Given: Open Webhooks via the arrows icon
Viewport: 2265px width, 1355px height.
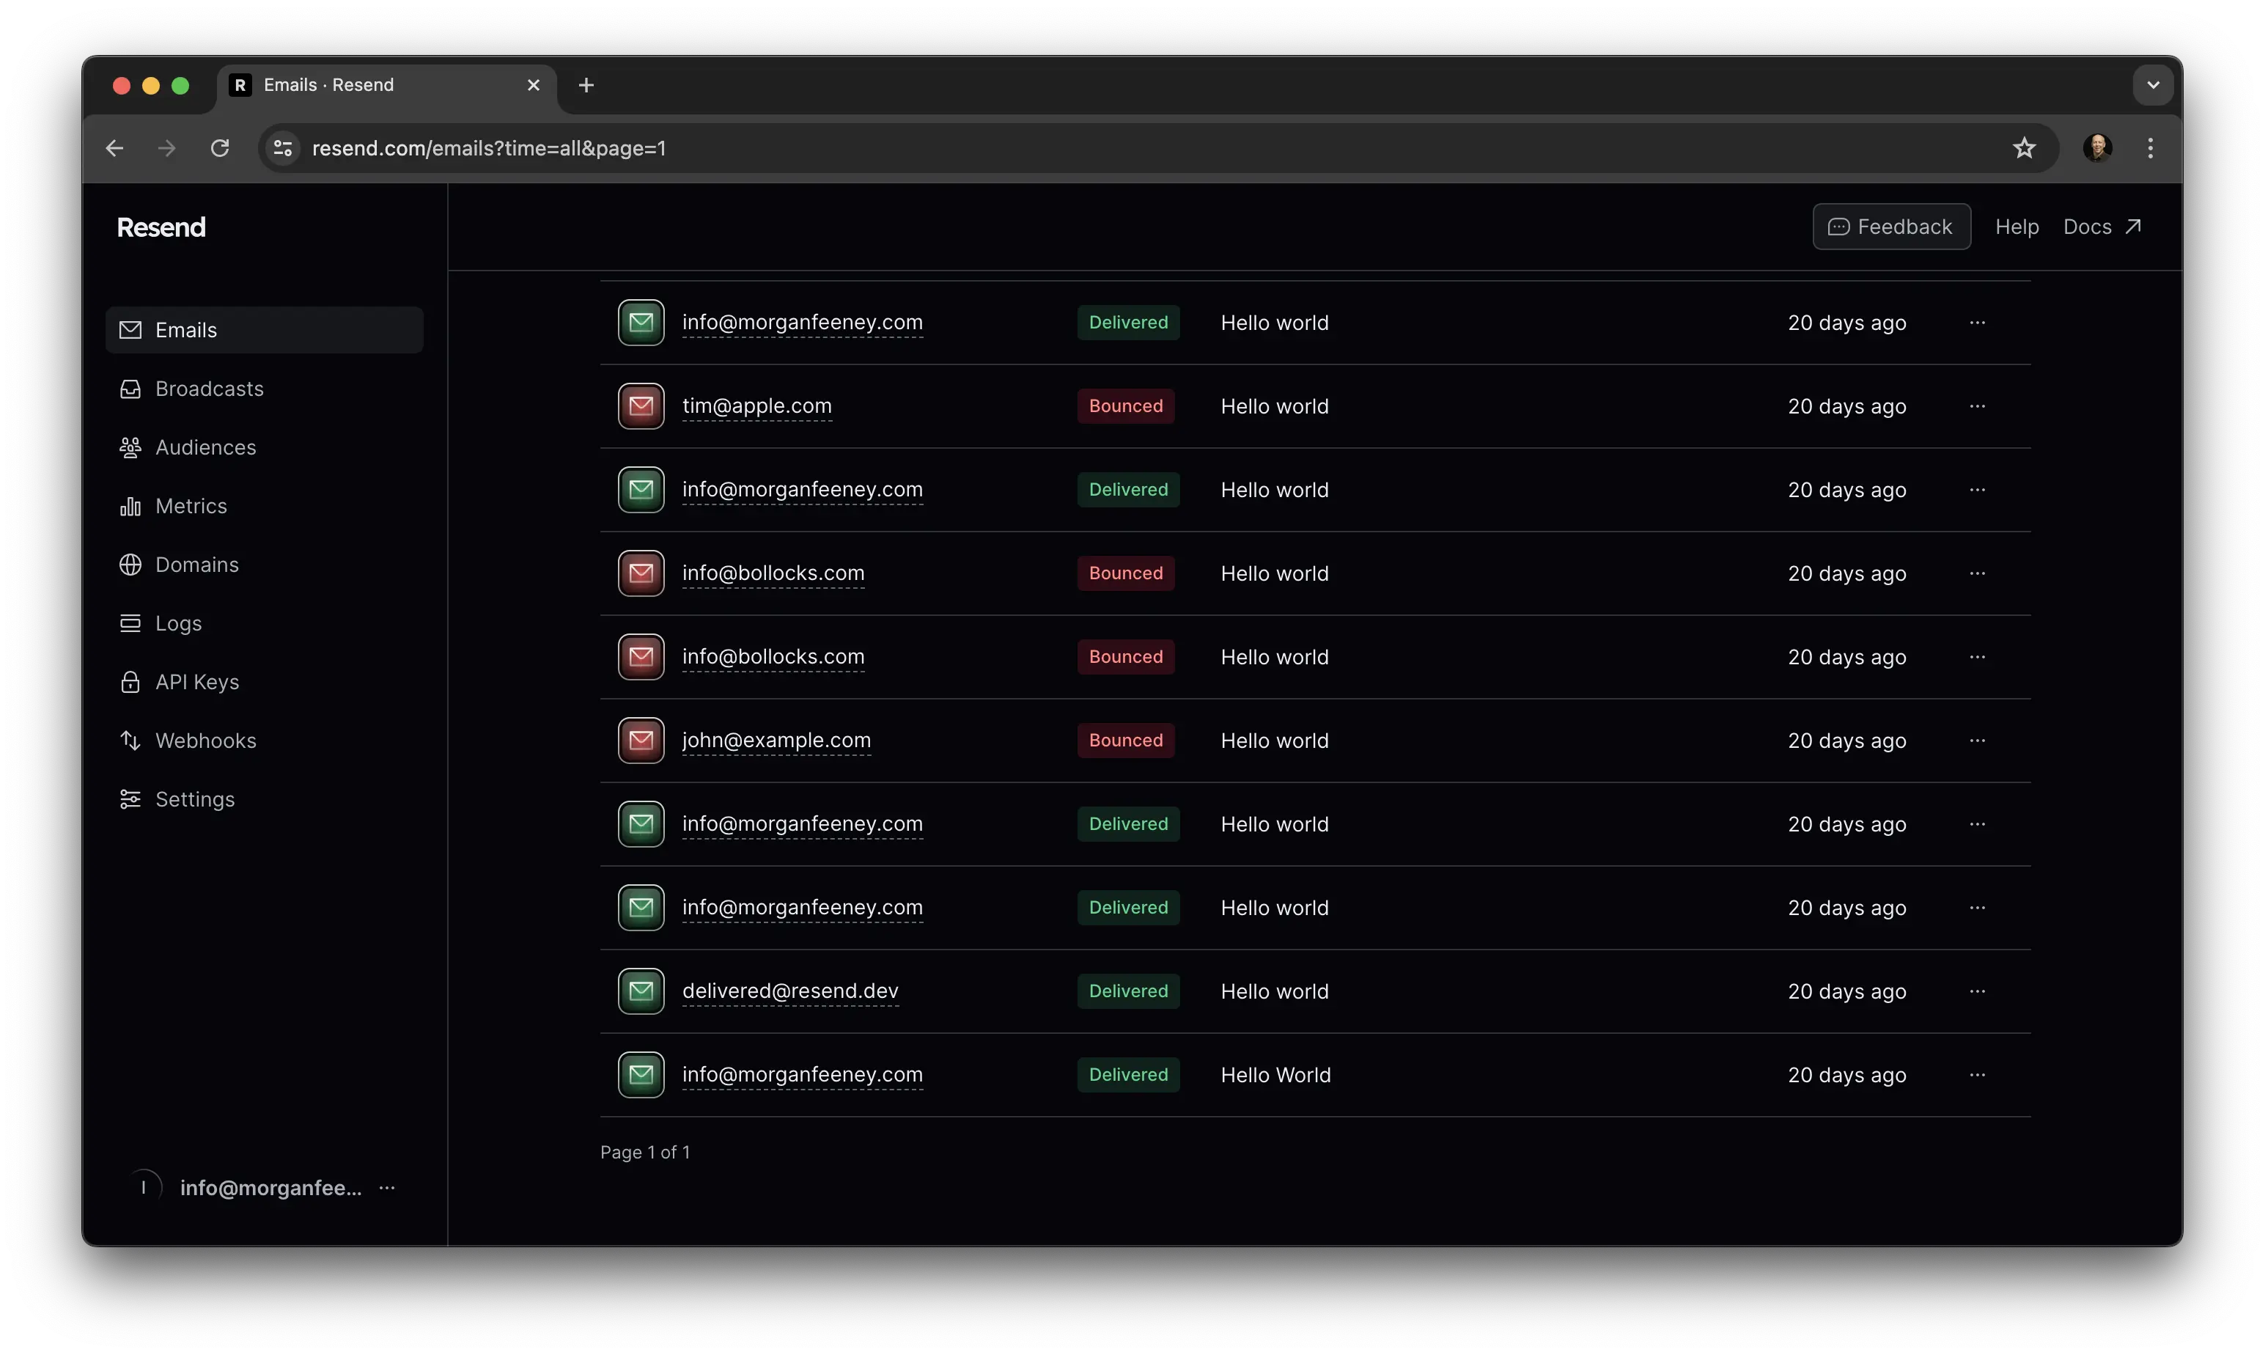Looking at the screenshot, I should point(130,741).
